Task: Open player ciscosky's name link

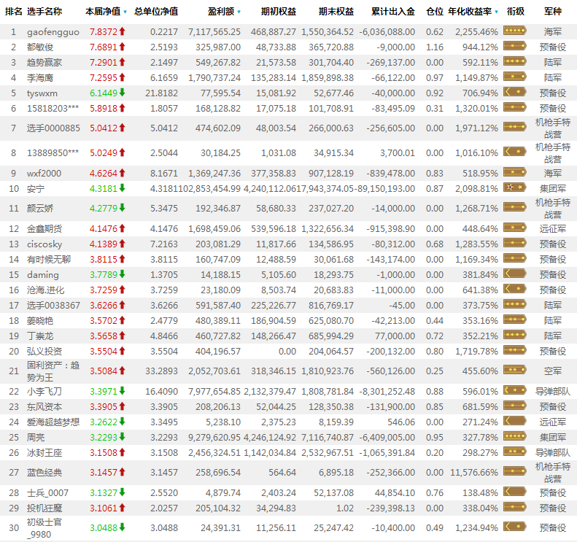Action: (x=44, y=244)
